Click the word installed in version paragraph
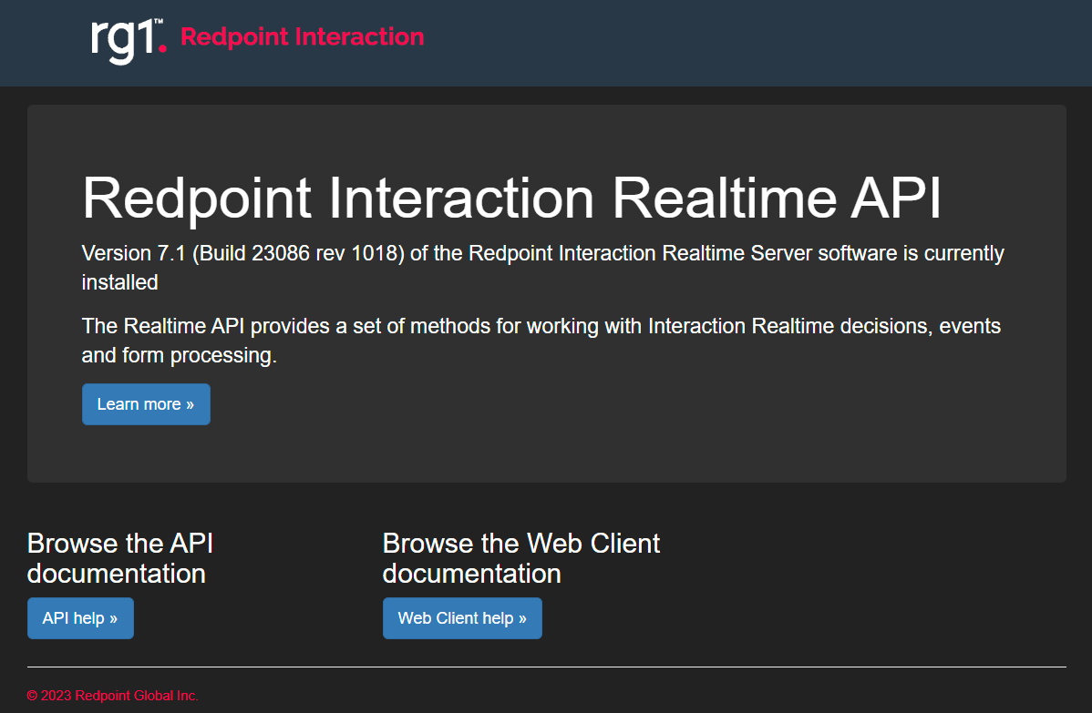 tap(119, 282)
